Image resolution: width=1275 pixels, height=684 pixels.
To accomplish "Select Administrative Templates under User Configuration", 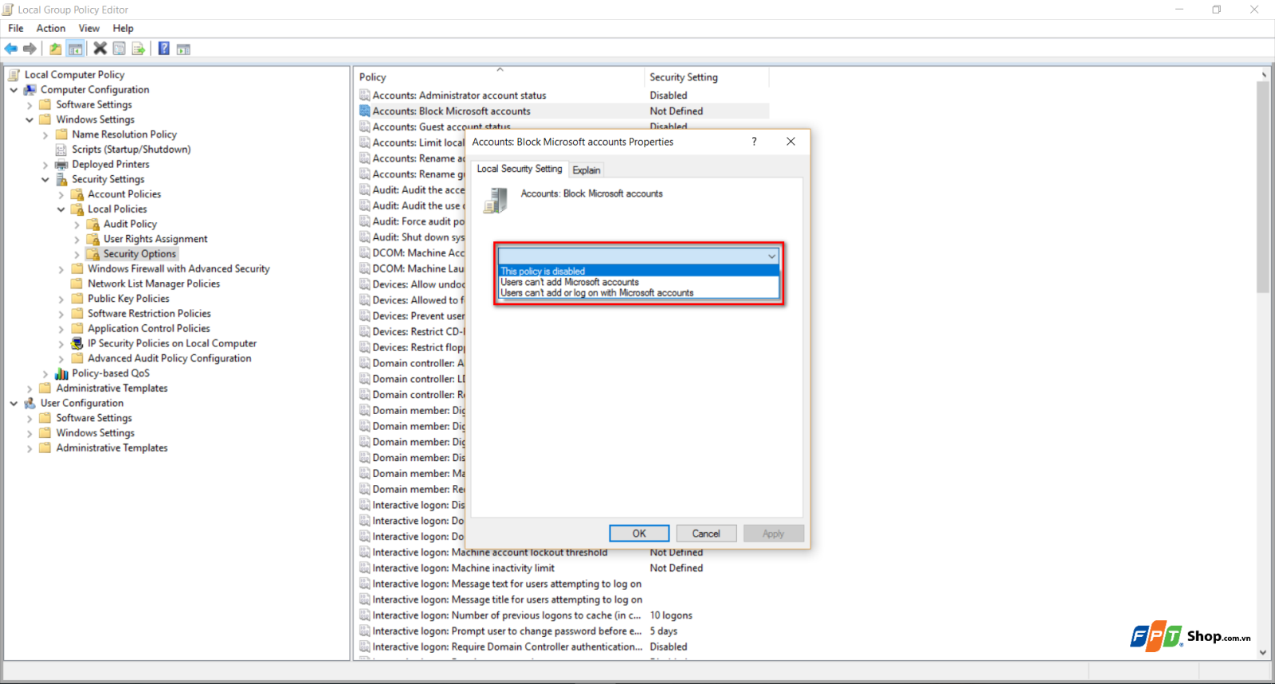I will click(112, 448).
